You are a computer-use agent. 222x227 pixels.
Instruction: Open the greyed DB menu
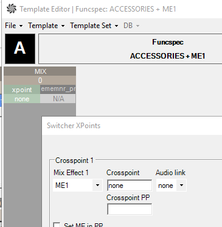[131, 26]
